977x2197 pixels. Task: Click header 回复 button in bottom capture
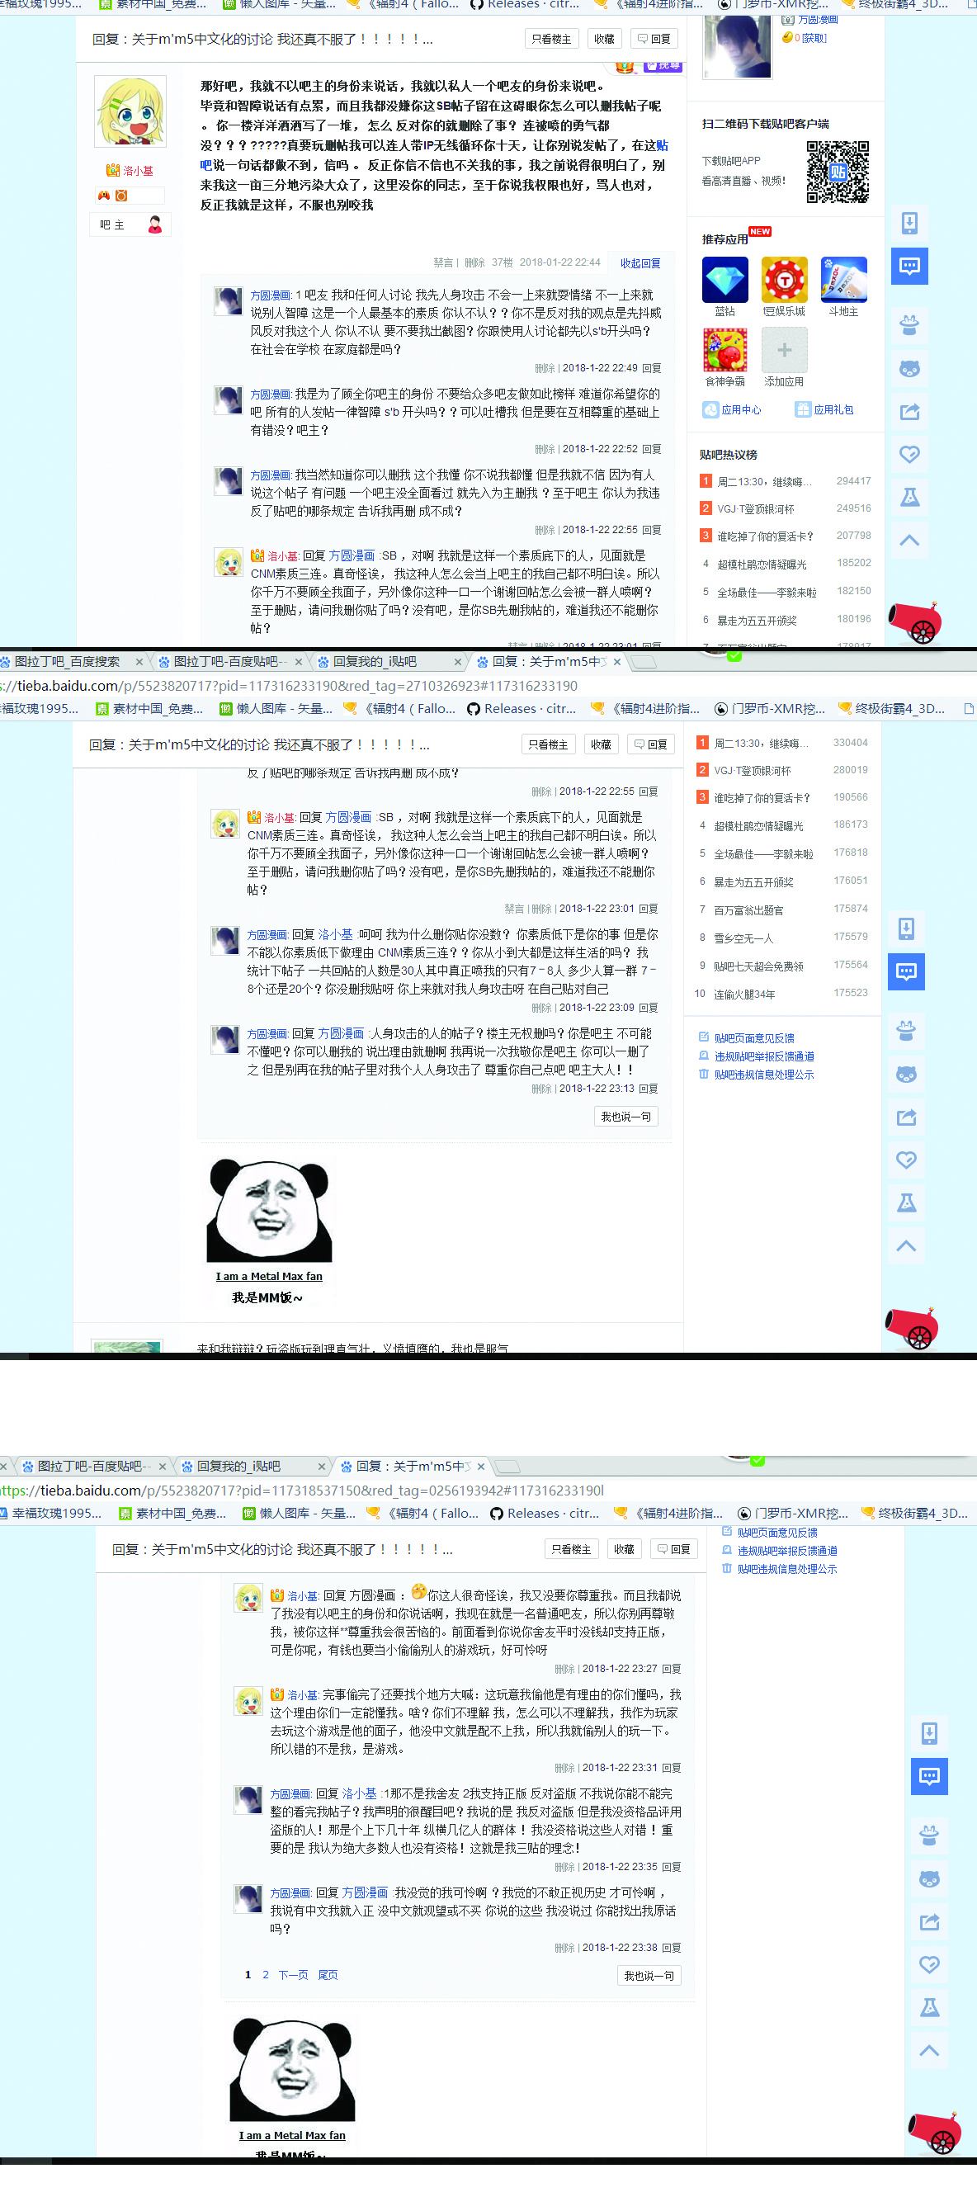tap(674, 1549)
